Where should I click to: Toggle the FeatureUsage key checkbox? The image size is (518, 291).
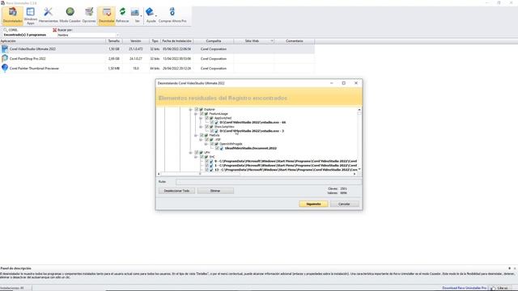pyautogui.click(x=202, y=113)
